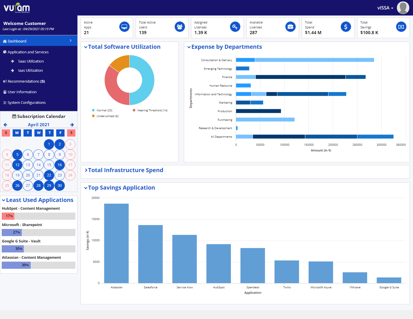Click the Last Login timestamp text

click(28, 29)
